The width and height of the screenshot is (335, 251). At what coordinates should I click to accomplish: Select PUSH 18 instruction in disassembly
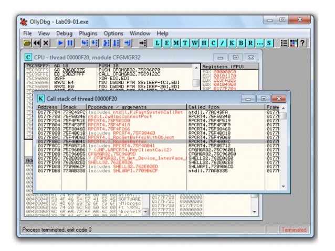[x=109, y=66]
